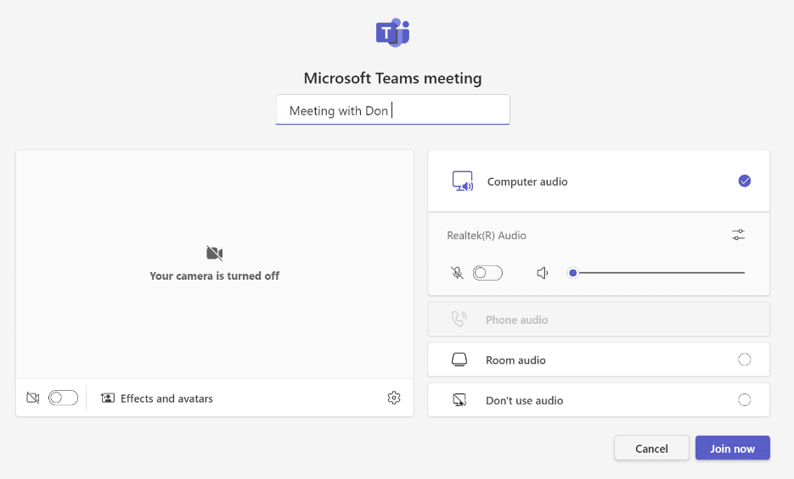Image resolution: width=794 pixels, height=479 pixels.
Task: Unmute using the microphone toggle switch
Action: [x=487, y=273]
